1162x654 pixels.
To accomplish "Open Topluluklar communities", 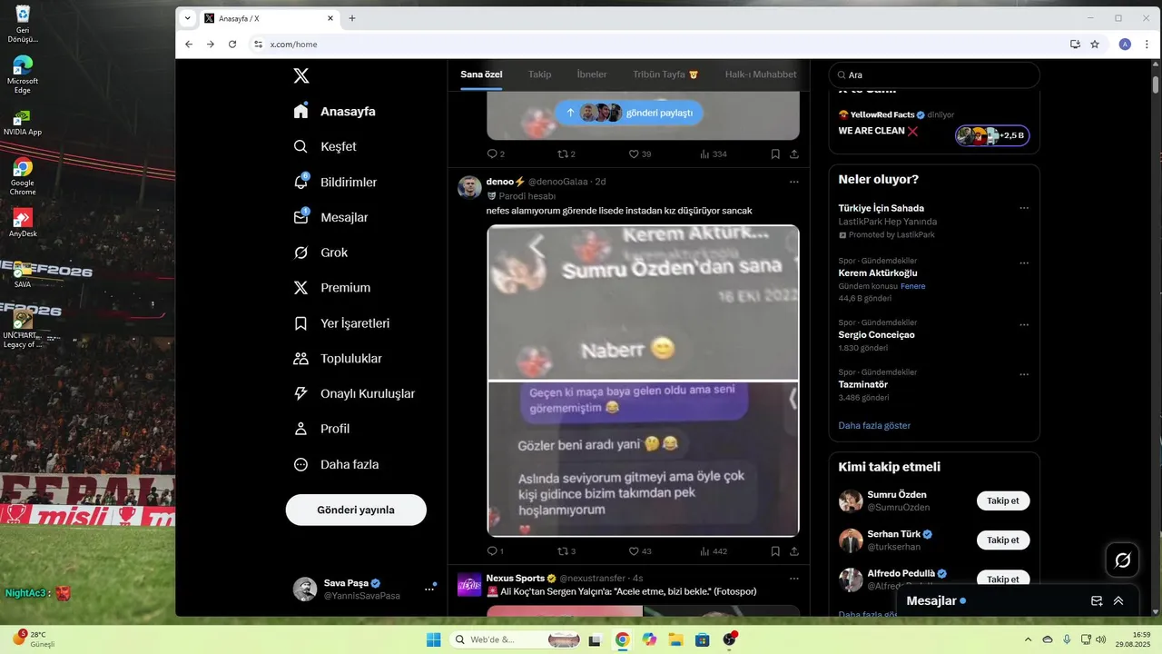I will (x=338, y=358).
